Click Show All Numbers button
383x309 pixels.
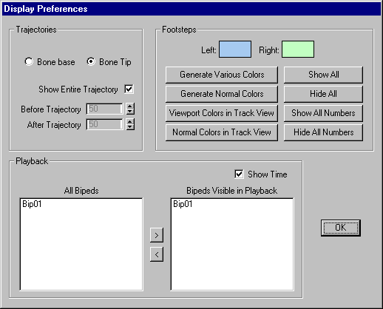323,113
